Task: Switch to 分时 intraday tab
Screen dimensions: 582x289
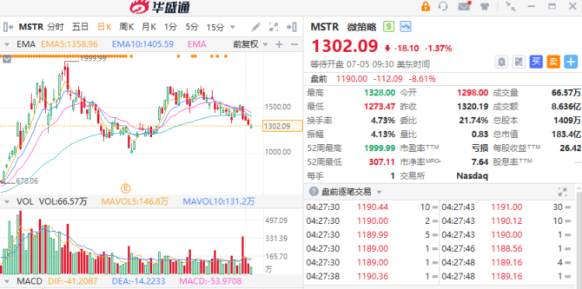Action: click(x=55, y=26)
